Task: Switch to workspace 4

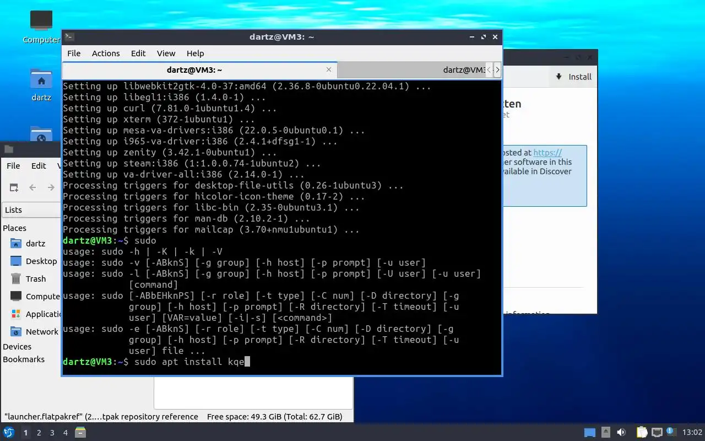Action: click(65, 433)
